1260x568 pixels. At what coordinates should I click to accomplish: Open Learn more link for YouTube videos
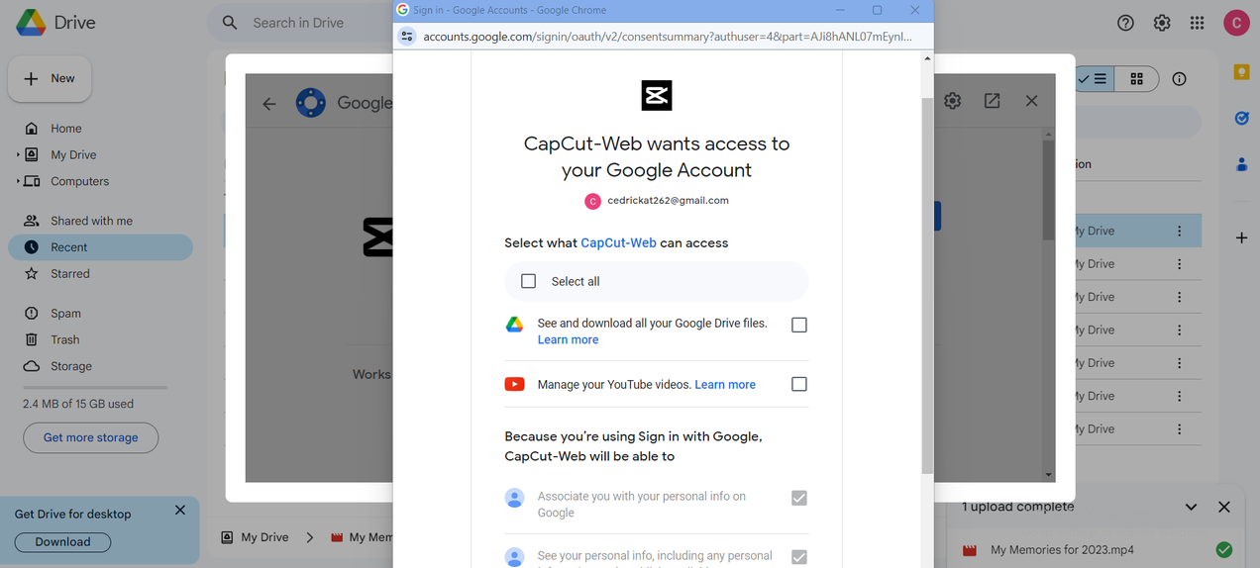[725, 385]
